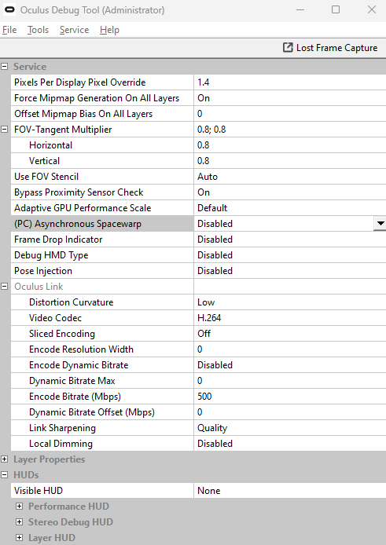The image size is (386, 545).
Task: Select the Visible HUD label
Action: point(39,491)
